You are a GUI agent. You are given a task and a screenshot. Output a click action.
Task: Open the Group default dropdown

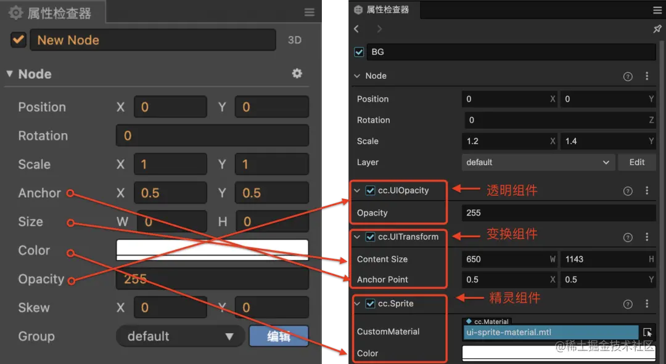[181, 336]
